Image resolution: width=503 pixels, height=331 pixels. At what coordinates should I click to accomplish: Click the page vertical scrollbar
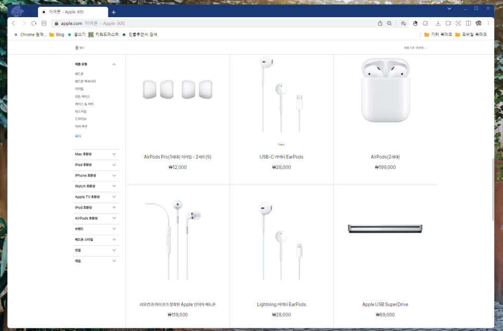click(493, 190)
